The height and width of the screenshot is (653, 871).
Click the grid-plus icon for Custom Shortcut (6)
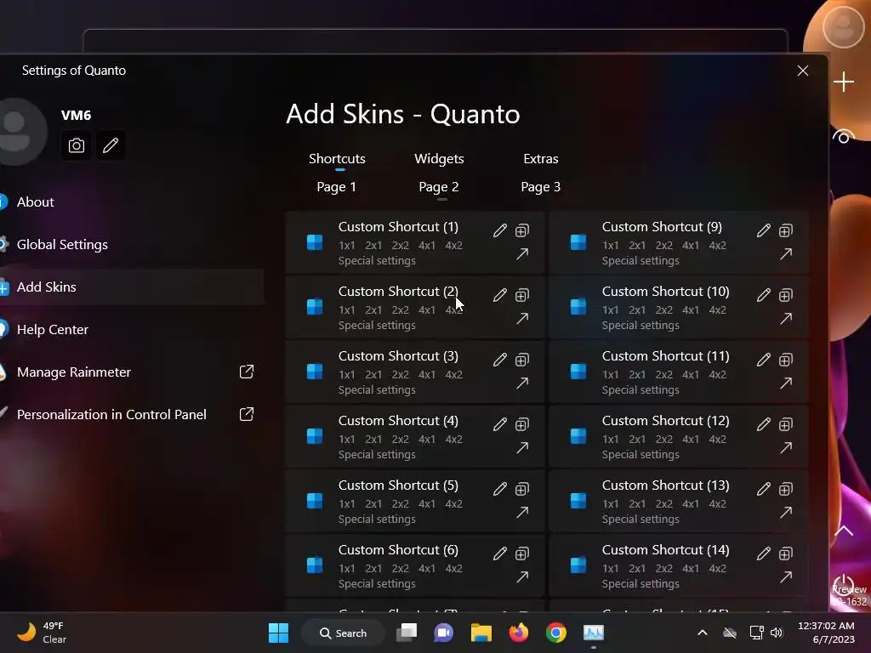522,554
